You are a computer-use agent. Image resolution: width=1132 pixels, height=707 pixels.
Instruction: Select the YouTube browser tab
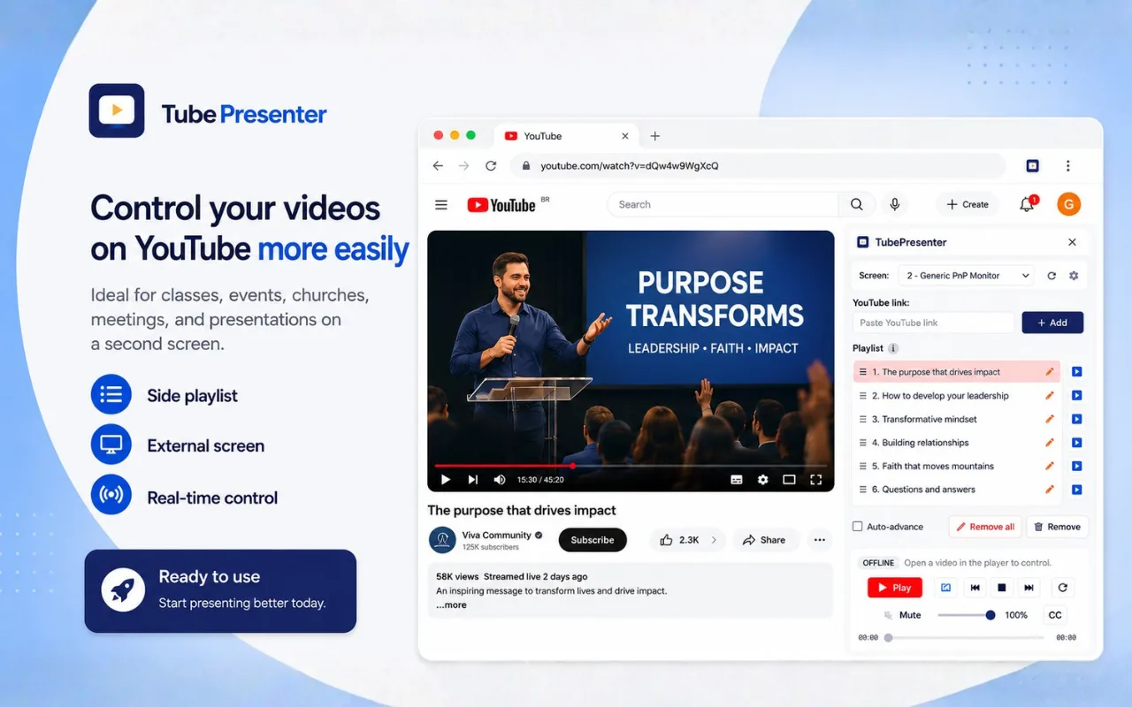pyautogui.click(x=566, y=136)
